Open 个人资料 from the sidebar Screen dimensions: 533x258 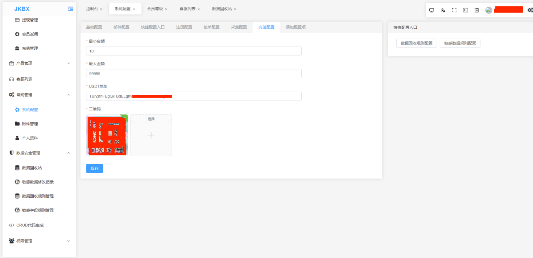(29, 138)
